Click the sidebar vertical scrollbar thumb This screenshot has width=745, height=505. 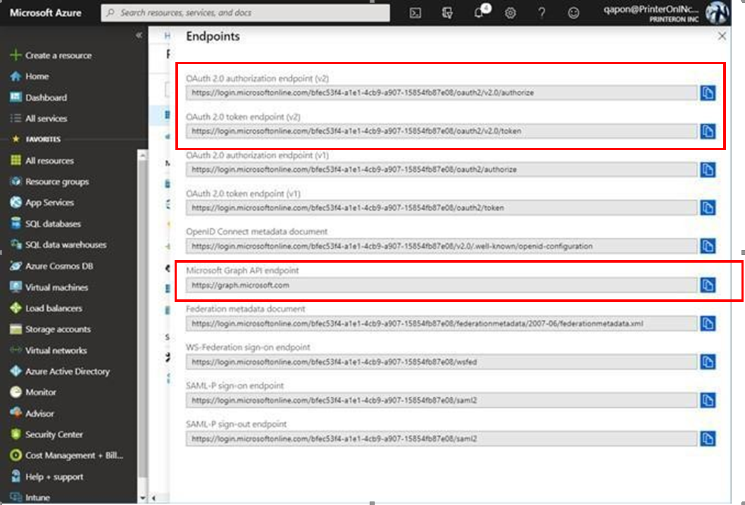[142, 318]
